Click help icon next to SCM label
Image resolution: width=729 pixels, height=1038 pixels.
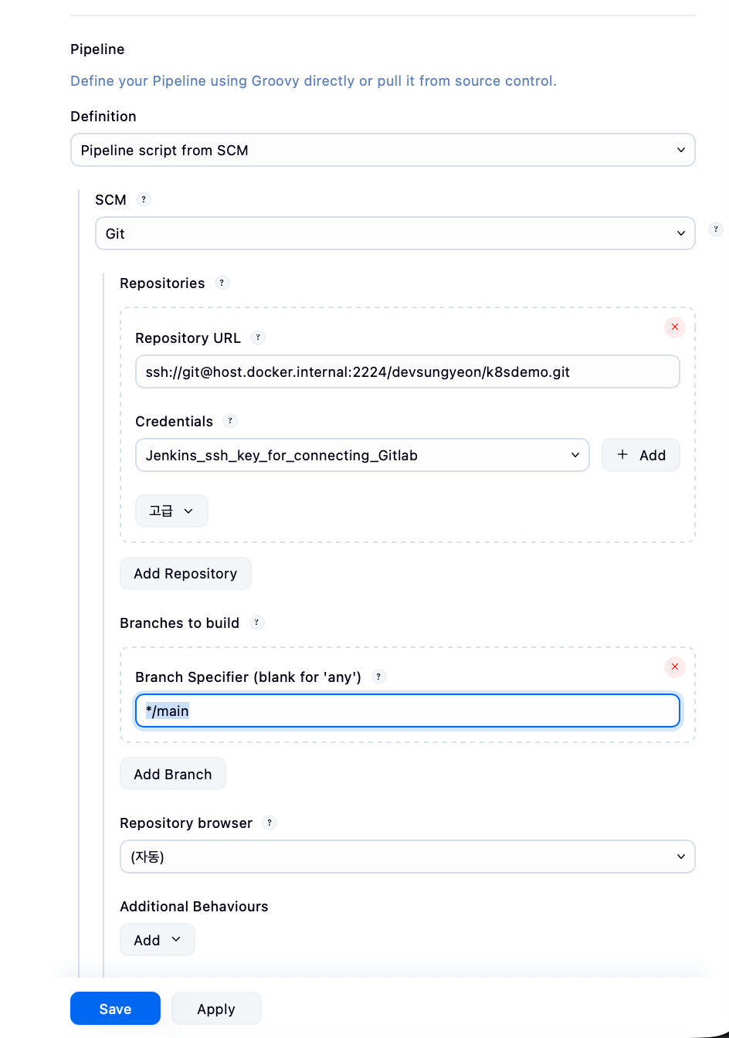(x=144, y=199)
